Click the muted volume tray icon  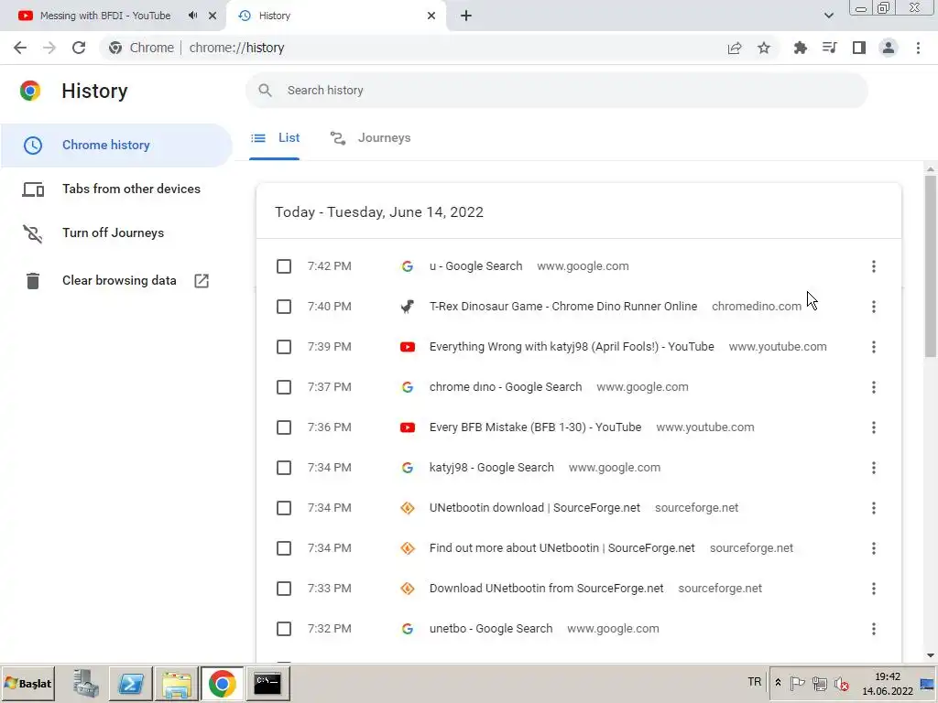tap(842, 683)
